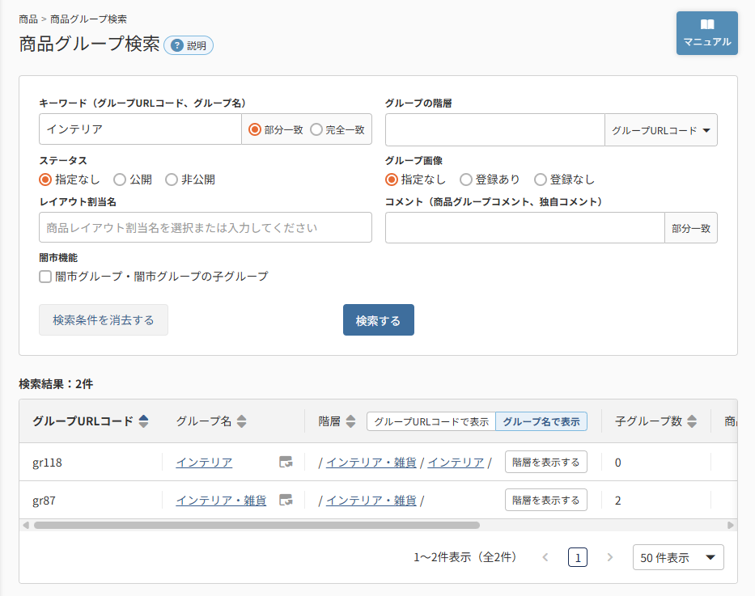The width and height of the screenshot is (755, 596).
Task: Click 検索結果：2件 result count text
Action: [x=56, y=384]
